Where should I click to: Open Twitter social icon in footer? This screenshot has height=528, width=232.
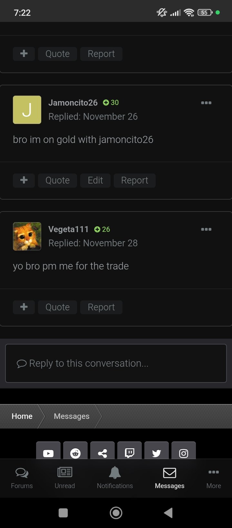click(157, 451)
